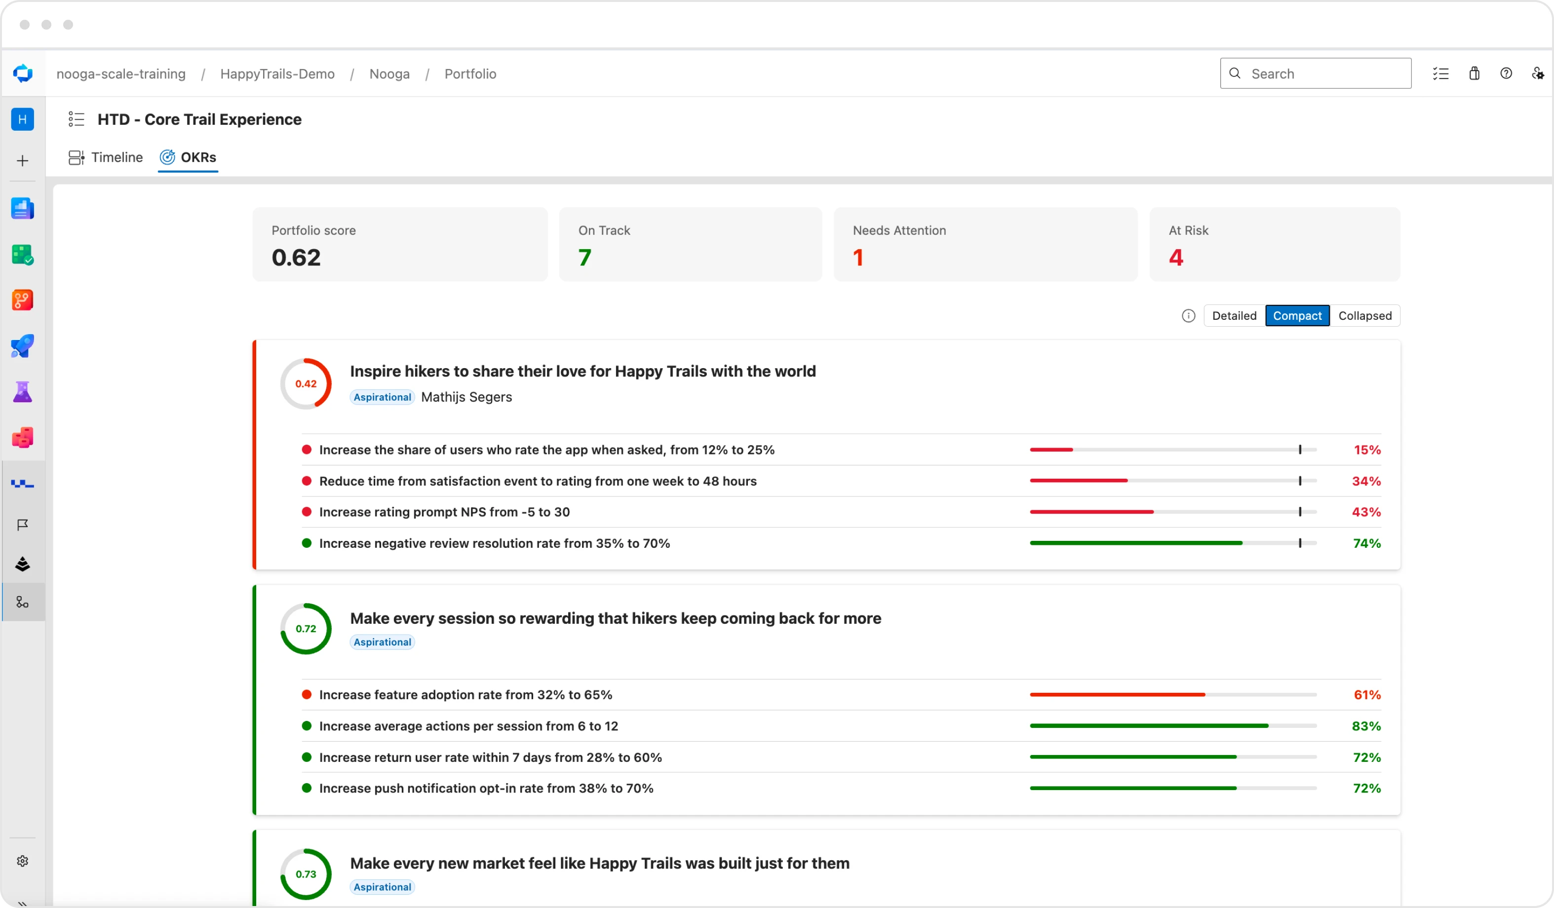Go to HappyTrails-Demo breadcrumb
The image size is (1554, 908).
pyautogui.click(x=277, y=74)
